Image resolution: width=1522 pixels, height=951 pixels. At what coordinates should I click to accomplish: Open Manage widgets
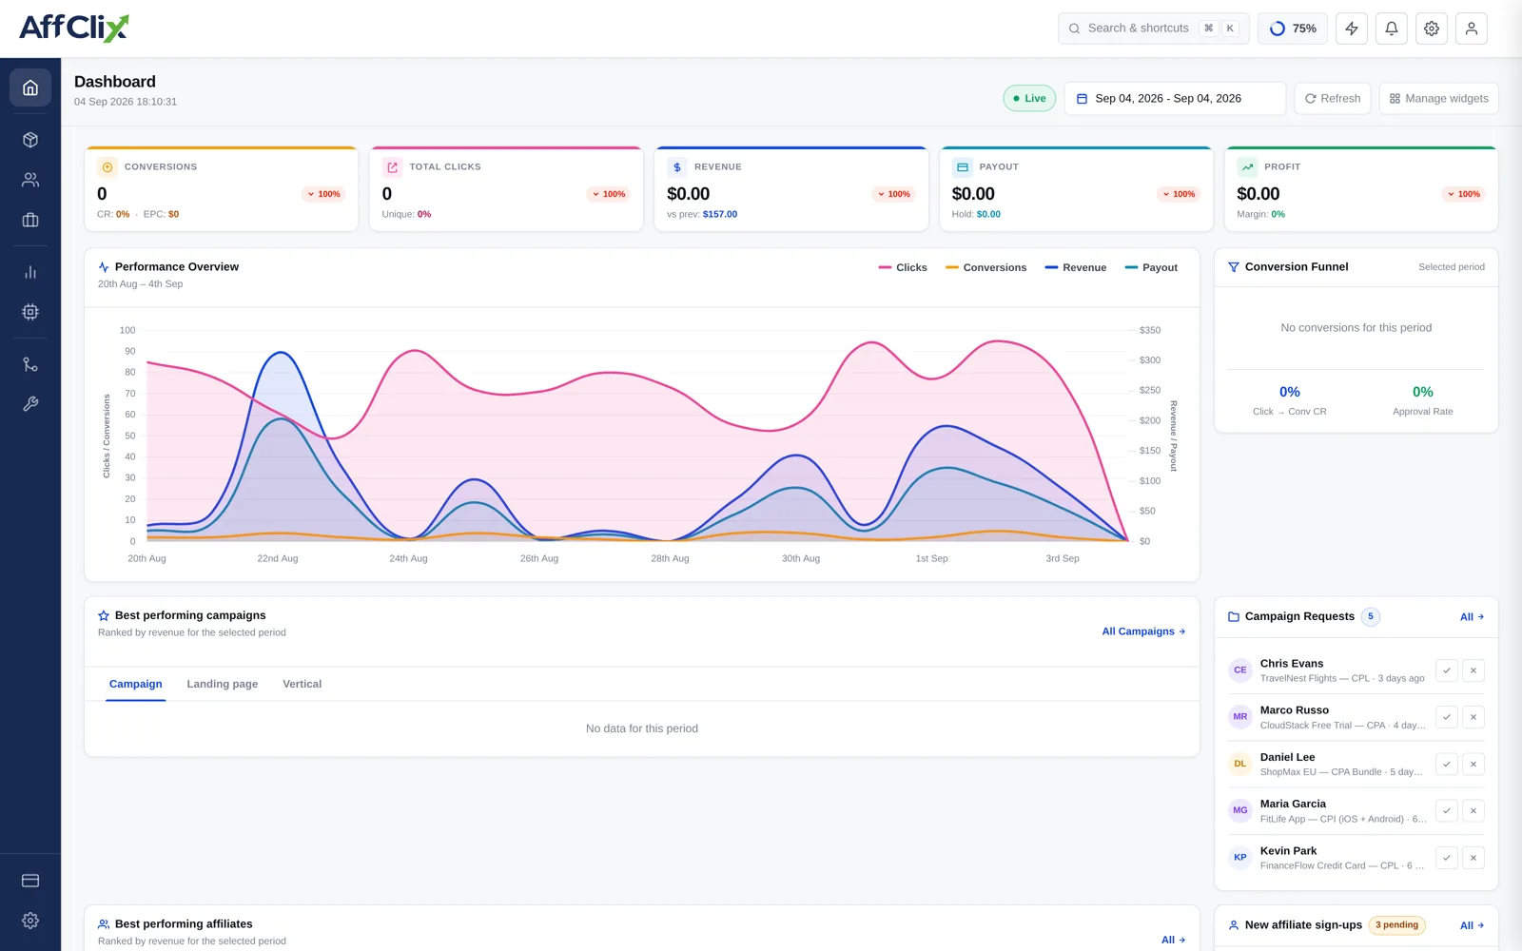(1439, 98)
